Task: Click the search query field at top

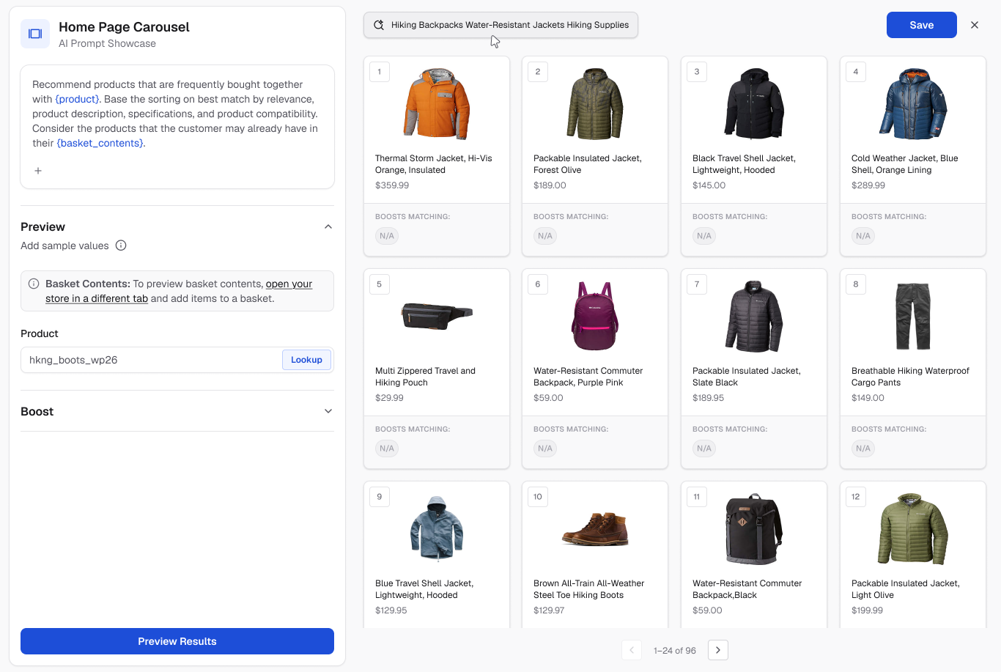Action: pyautogui.click(x=501, y=25)
